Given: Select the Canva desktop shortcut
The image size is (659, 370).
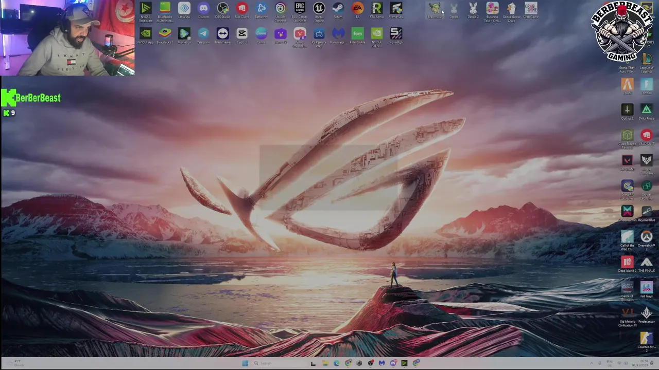Looking at the screenshot, I should point(261,36).
